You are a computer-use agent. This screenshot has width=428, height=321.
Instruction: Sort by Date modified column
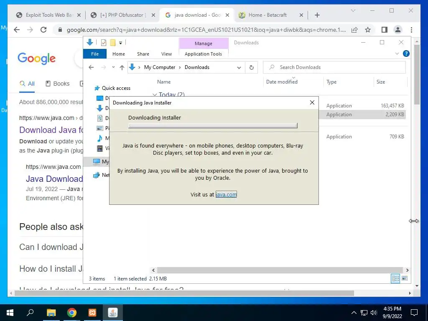(282, 82)
